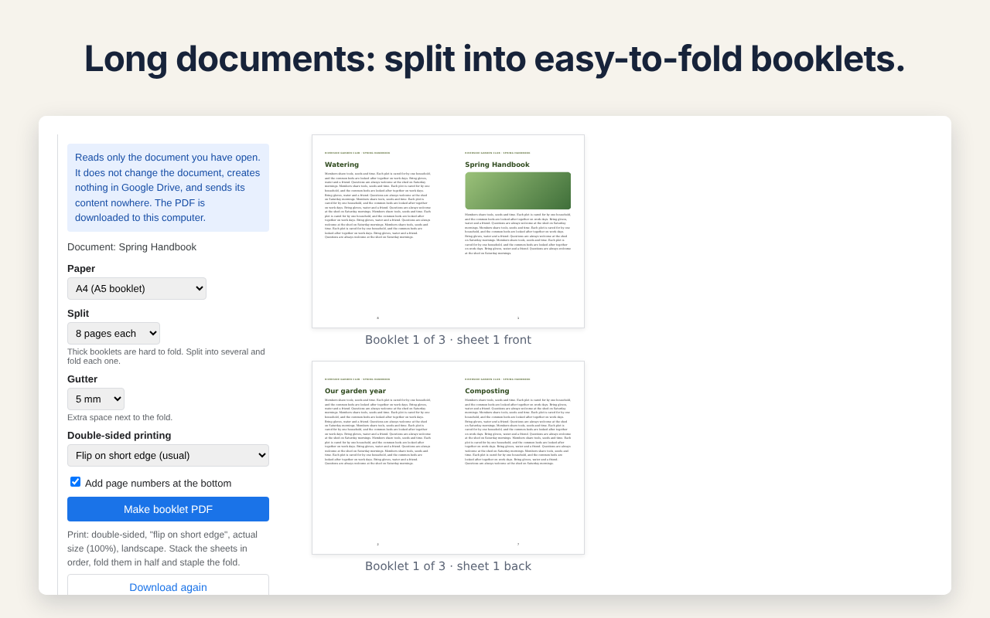Click the 'Booklet 1 of 3 · sheet 1 front' caption
990x618 pixels.
pos(448,340)
